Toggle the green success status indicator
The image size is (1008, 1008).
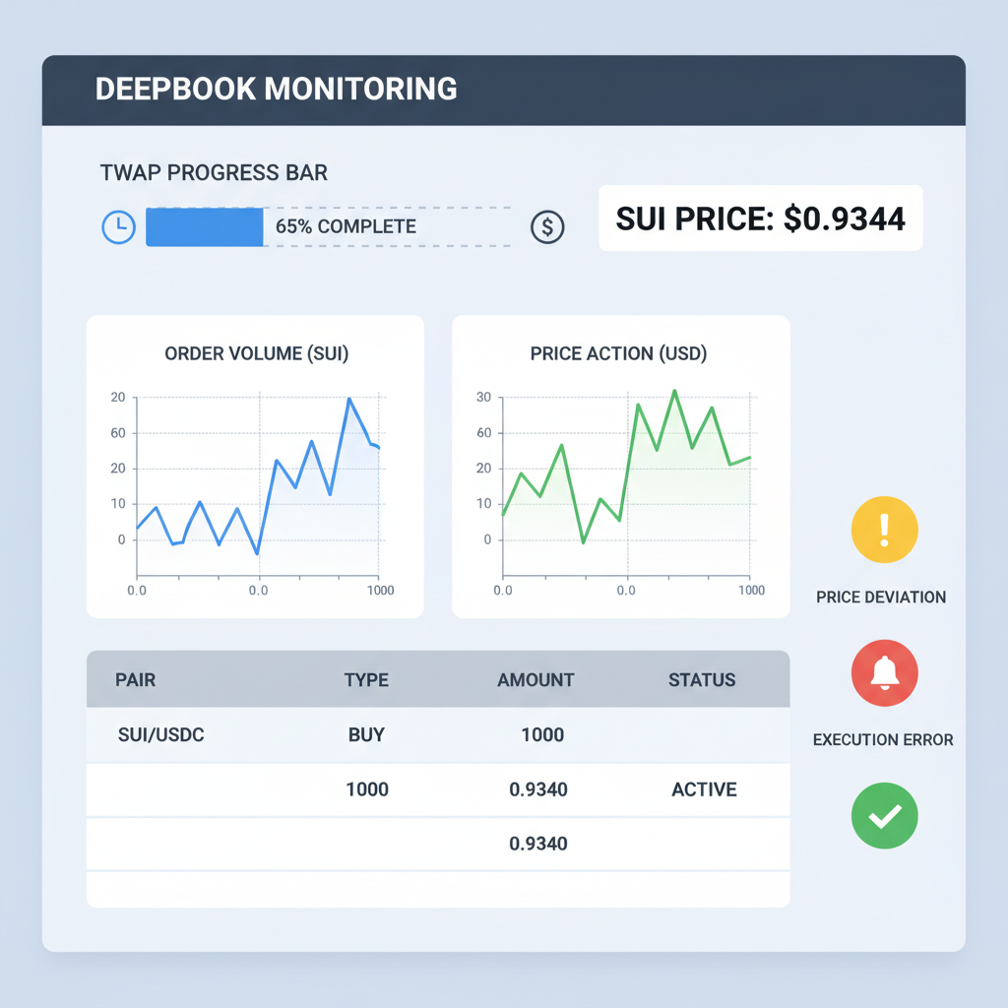(x=883, y=815)
